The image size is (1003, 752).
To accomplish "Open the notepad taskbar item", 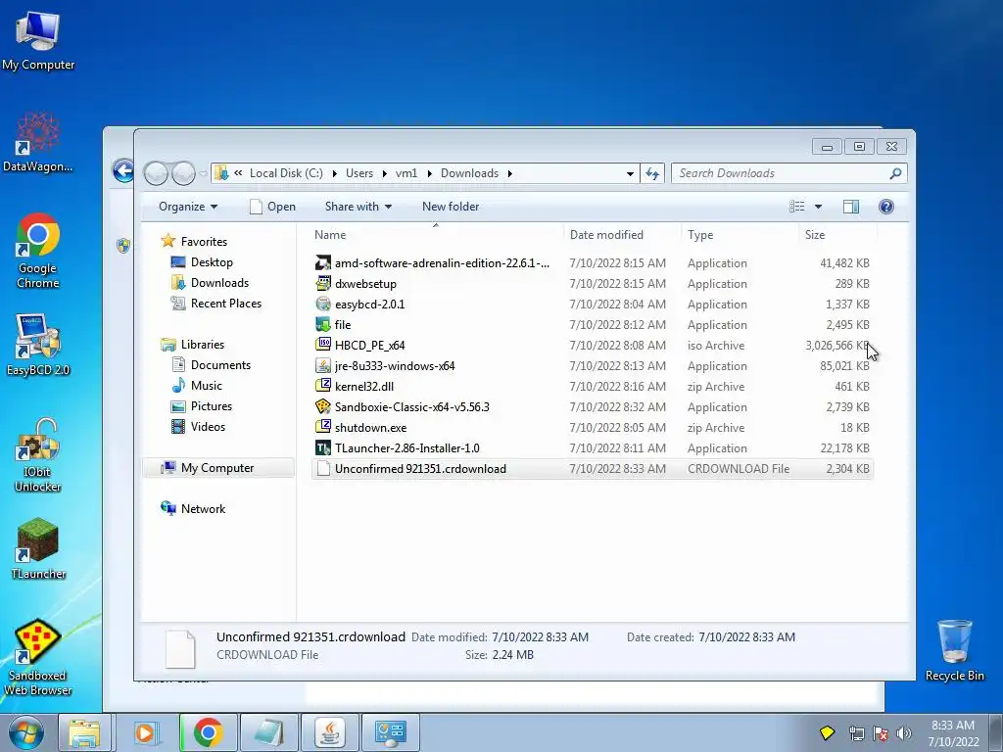I will tap(268, 732).
